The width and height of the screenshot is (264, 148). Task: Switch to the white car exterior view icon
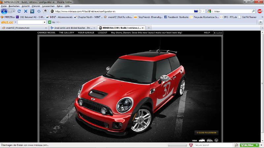pos(201,140)
